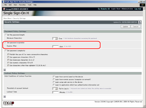Open the Help menu
Image resolution: width=146 pixels, height=108 pixels.
35,5
